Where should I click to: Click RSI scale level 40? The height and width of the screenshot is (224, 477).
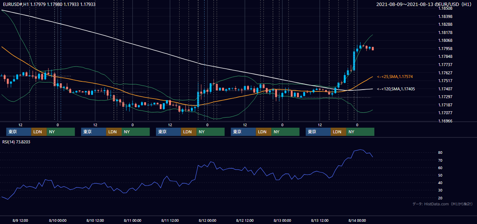[x=440, y=183]
